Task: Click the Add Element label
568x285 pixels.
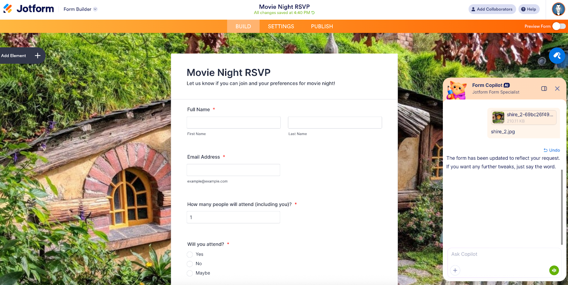Action: click(13, 56)
